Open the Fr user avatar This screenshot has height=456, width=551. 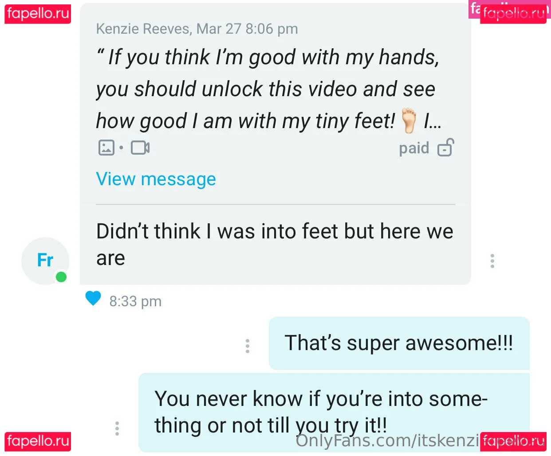click(x=45, y=261)
